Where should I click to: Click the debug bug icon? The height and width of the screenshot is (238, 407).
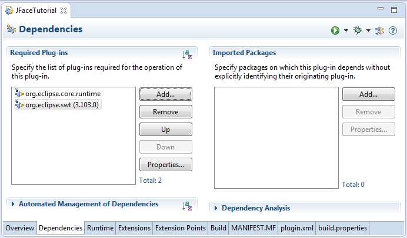click(x=358, y=30)
